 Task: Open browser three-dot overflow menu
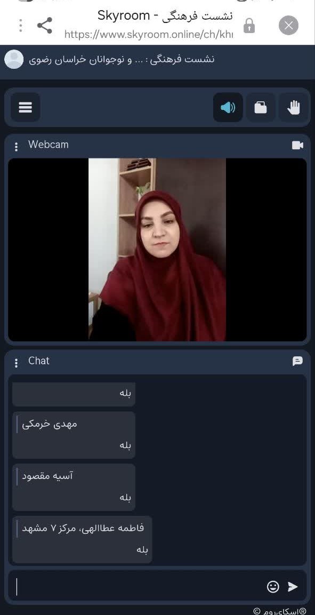coord(20,26)
